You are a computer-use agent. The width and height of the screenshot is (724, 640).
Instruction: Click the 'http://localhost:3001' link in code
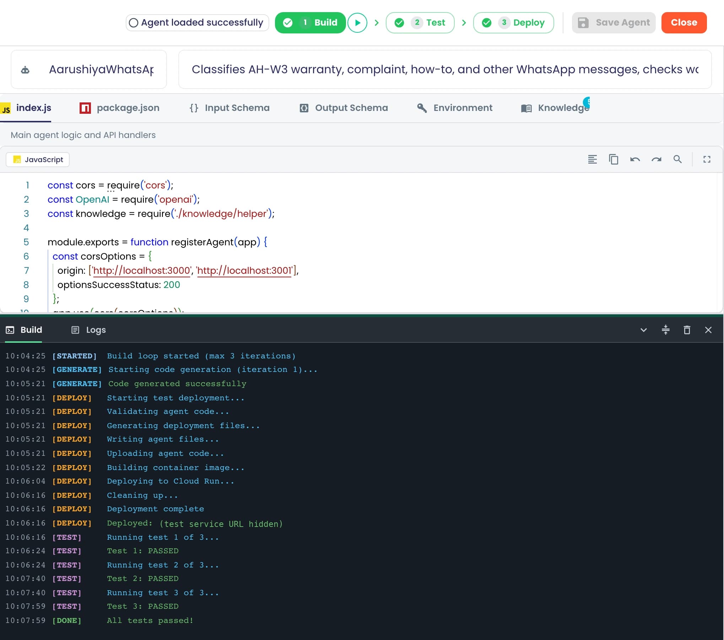pos(244,271)
